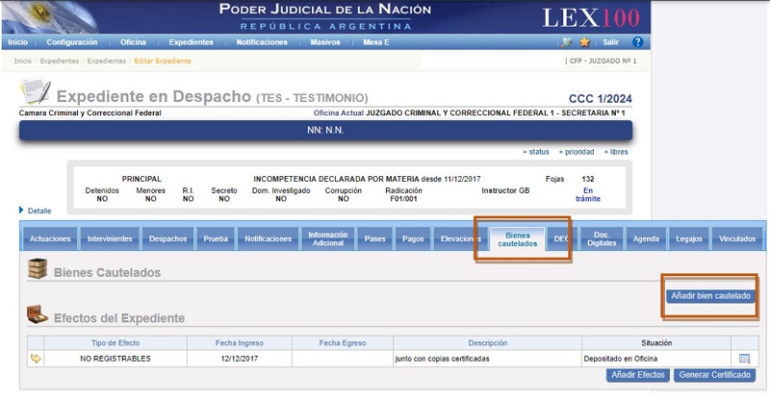Go to Inicio in the breadcrumb
Viewport: 770px width, 399px height.
tap(22, 61)
